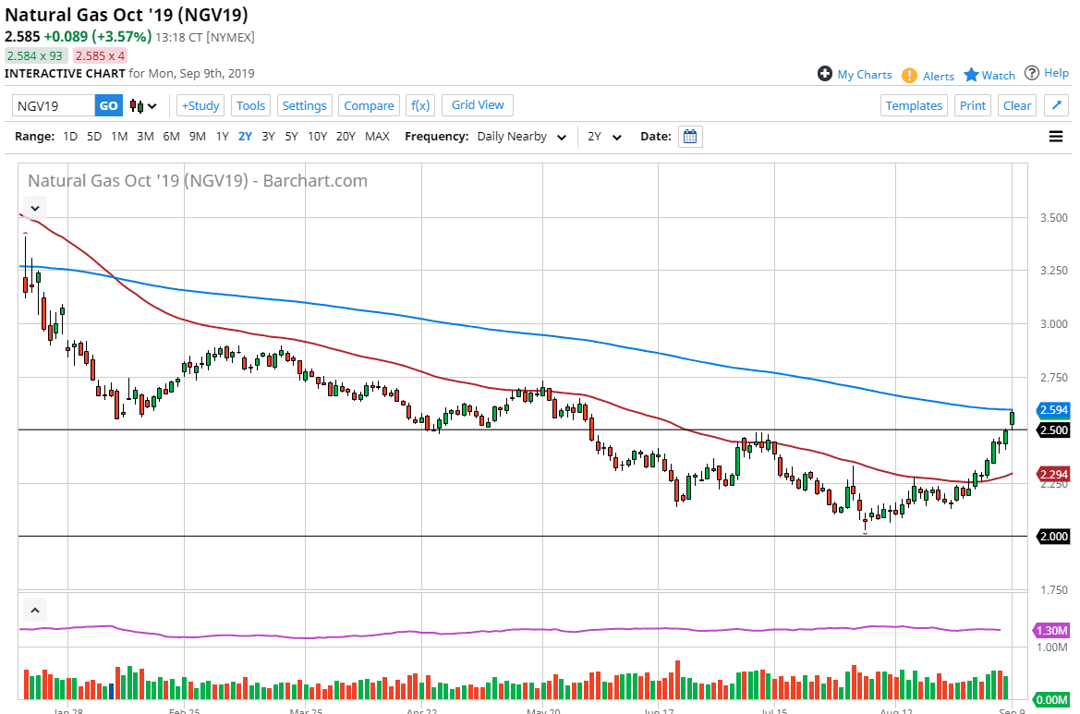Click the f(x) expressions button
This screenshot has height=714, width=1080.
click(x=420, y=105)
